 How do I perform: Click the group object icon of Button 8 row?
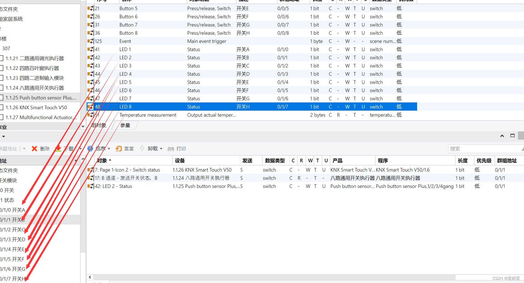pos(90,33)
